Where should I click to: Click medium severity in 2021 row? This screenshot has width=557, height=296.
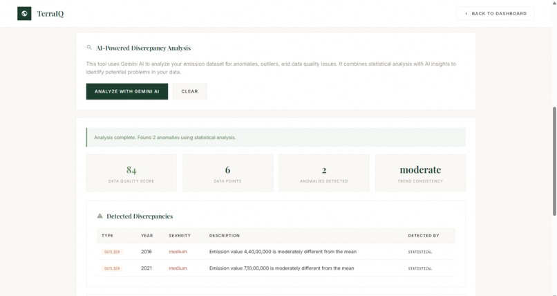(178, 268)
